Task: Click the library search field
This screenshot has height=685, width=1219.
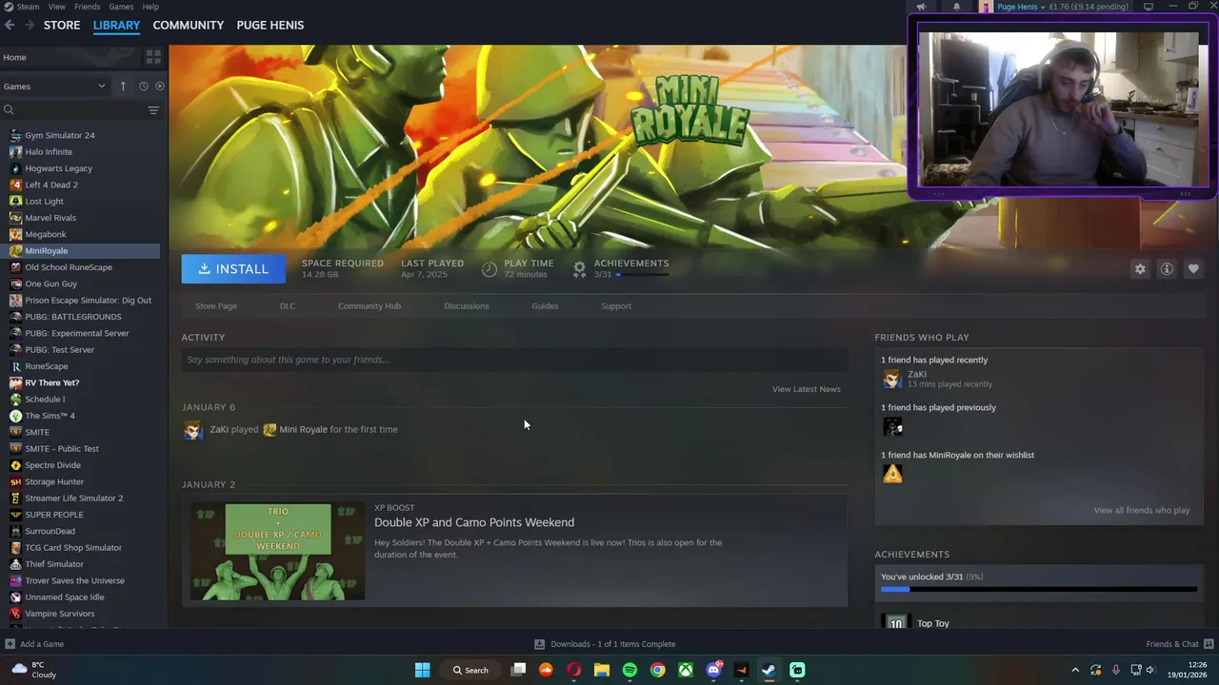Action: click(76, 110)
